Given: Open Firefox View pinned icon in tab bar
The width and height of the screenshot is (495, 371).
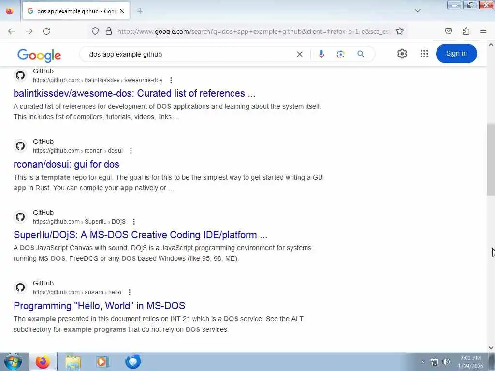Looking at the screenshot, I should coord(10,11).
